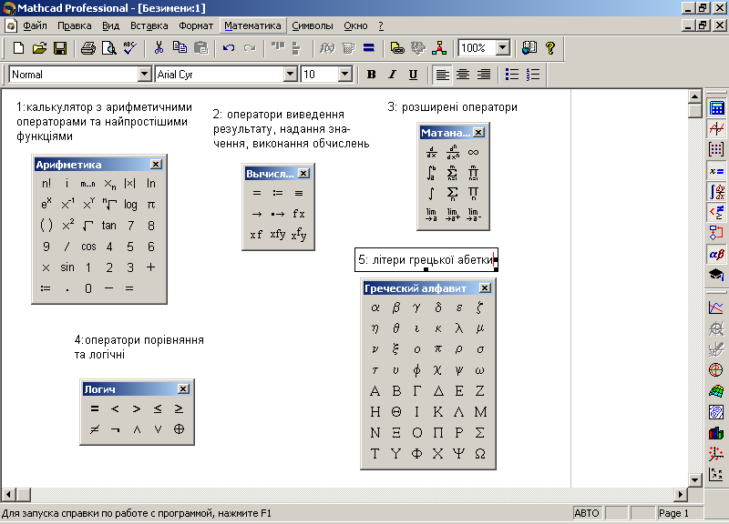Click the horizontal scrollbar right arrow
The image size is (729, 524).
pos(681,494)
